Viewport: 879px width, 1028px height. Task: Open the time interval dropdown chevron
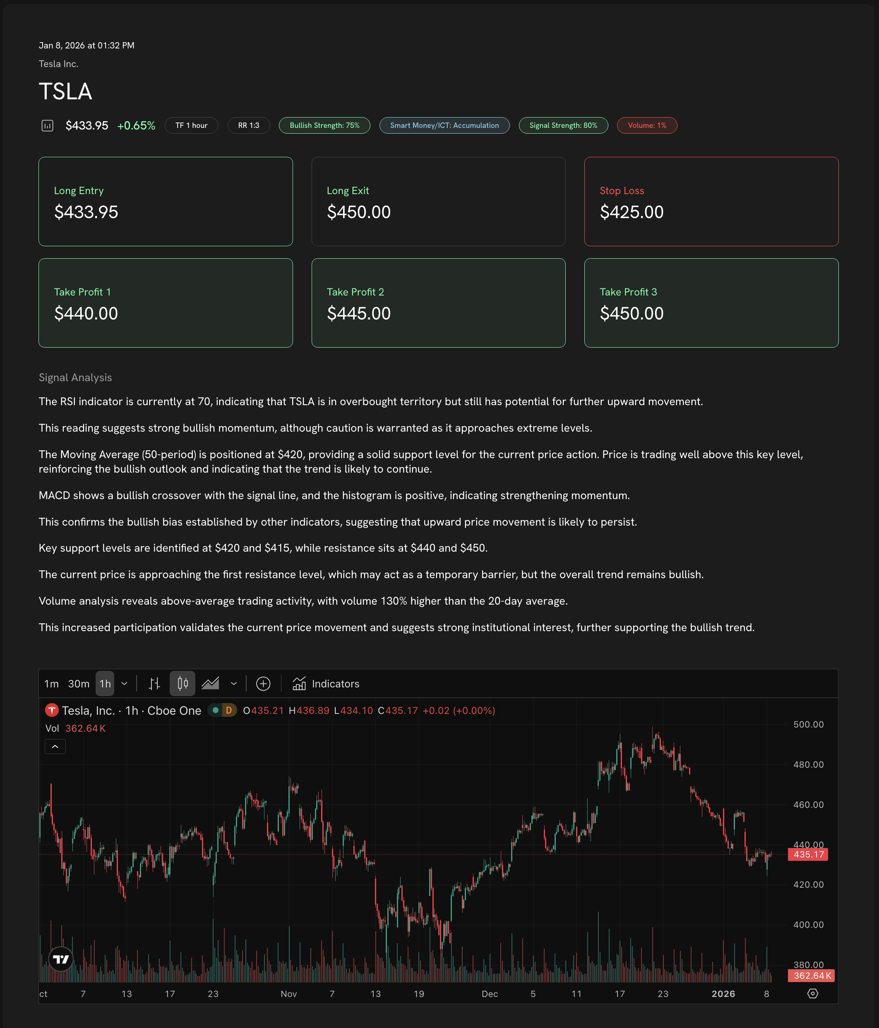click(125, 684)
